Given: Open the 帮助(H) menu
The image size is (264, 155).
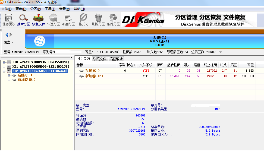Looking at the screenshot, I should click(x=79, y=9).
